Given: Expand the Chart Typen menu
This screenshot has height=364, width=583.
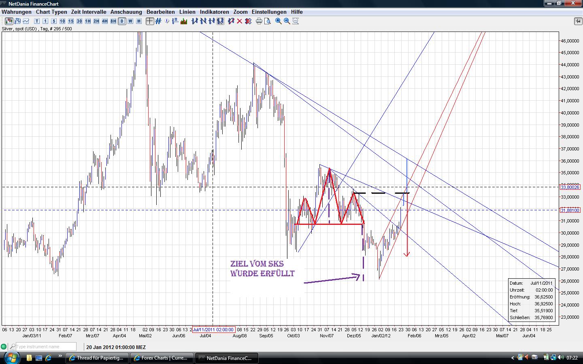Looking at the screenshot, I should tap(51, 12).
